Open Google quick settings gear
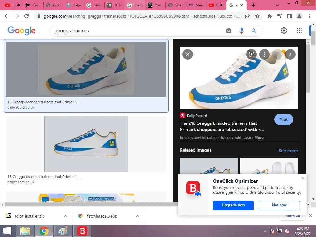 tap(284, 31)
